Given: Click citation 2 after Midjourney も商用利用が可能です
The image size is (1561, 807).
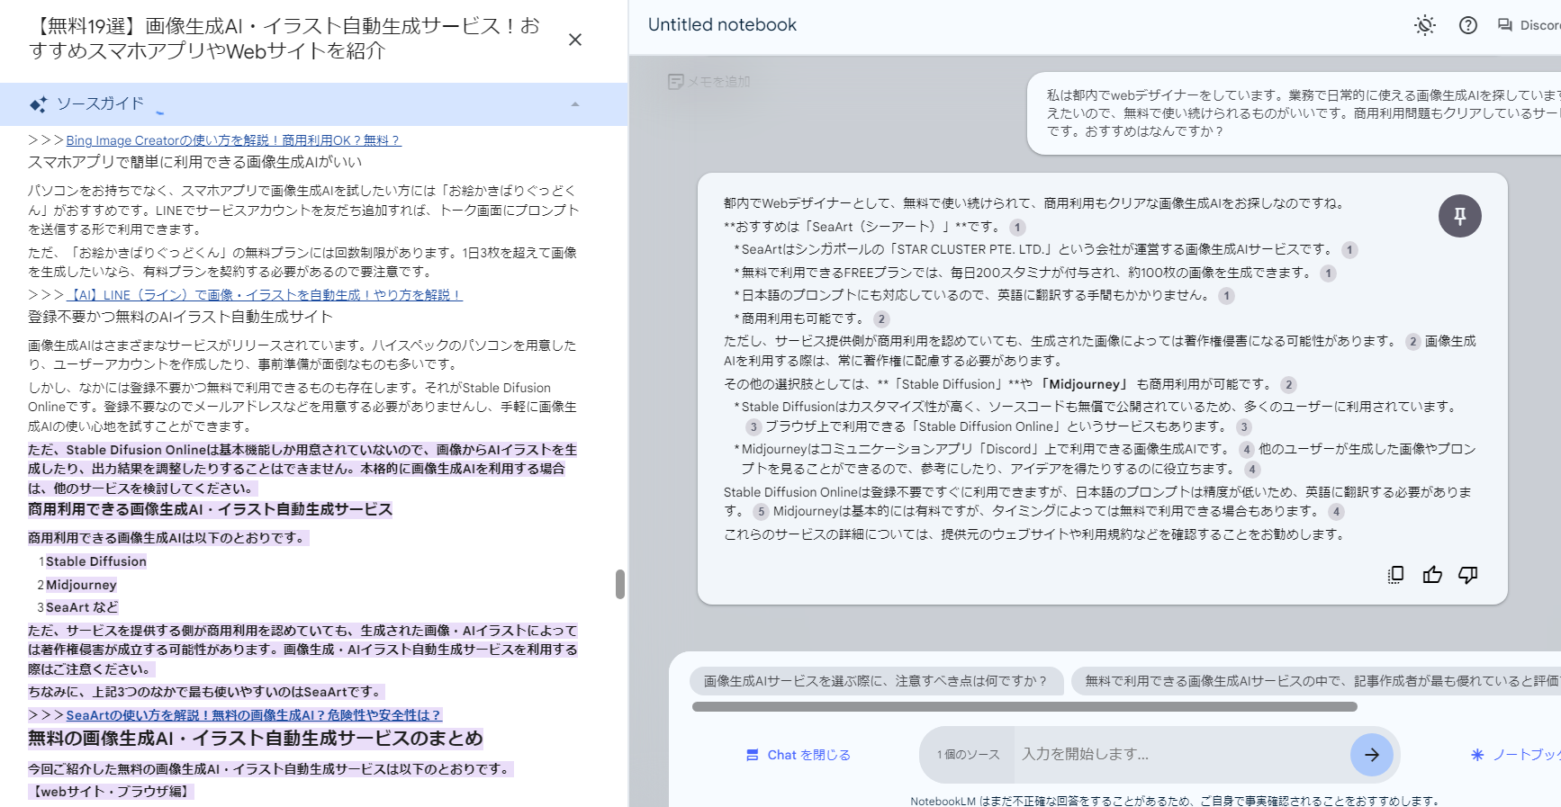Looking at the screenshot, I should click(x=1288, y=385).
